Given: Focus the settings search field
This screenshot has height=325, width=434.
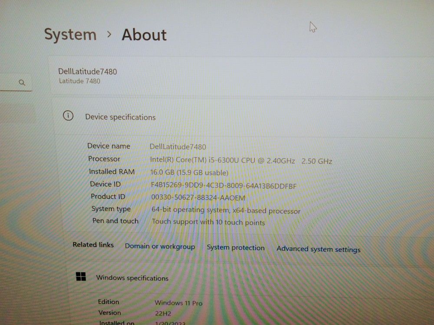Looking at the screenshot, I should point(15,82).
